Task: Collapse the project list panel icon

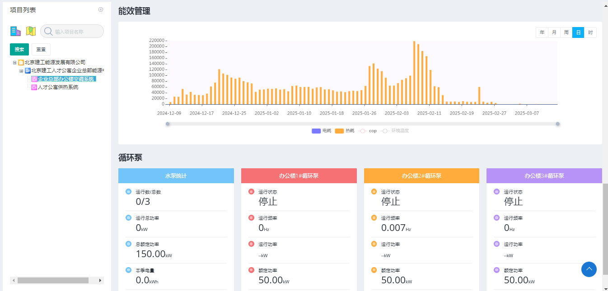Action: click(x=101, y=9)
